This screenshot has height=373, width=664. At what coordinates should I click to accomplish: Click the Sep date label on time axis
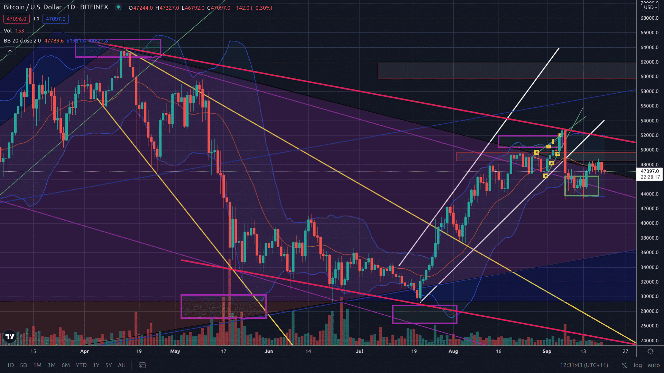point(547,351)
